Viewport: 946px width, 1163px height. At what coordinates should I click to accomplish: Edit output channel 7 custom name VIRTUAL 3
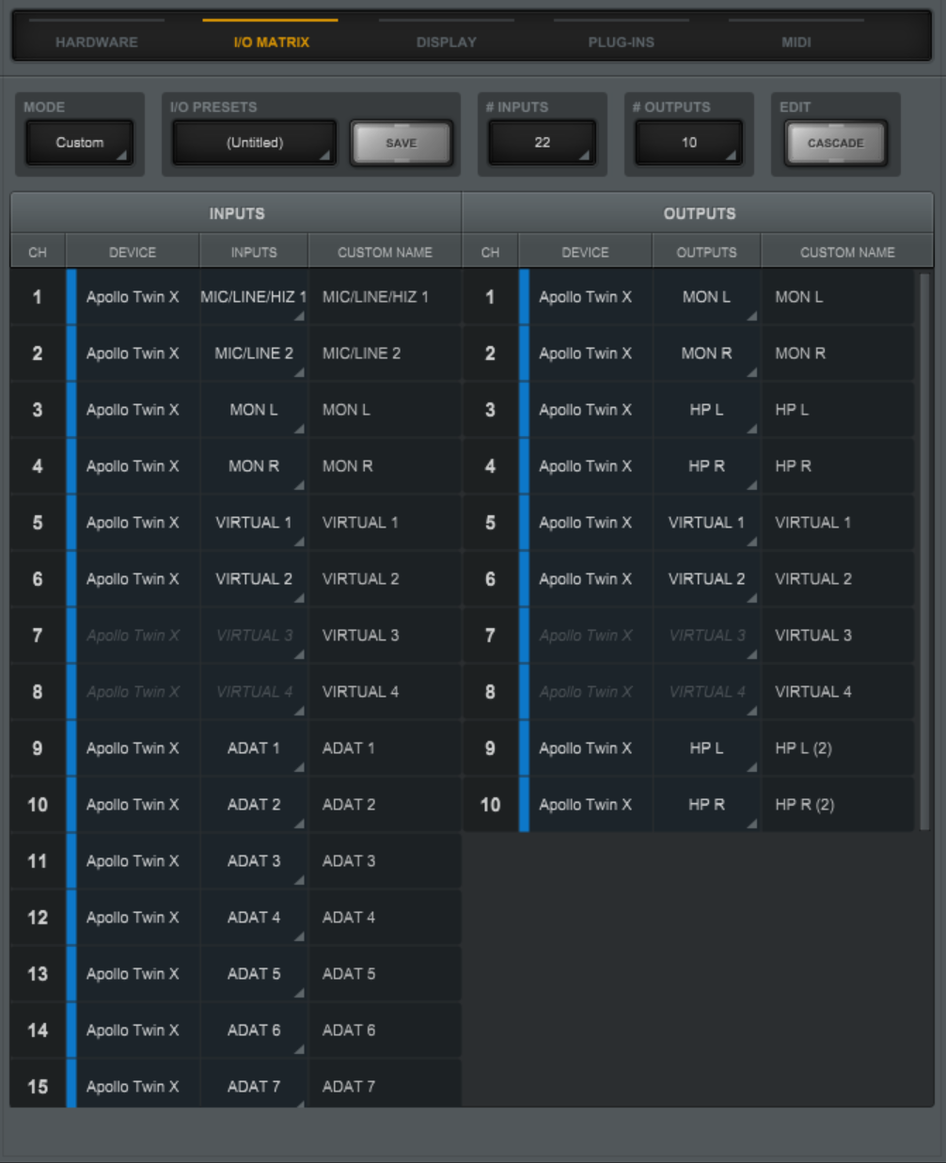pyautogui.click(x=838, y=636)
